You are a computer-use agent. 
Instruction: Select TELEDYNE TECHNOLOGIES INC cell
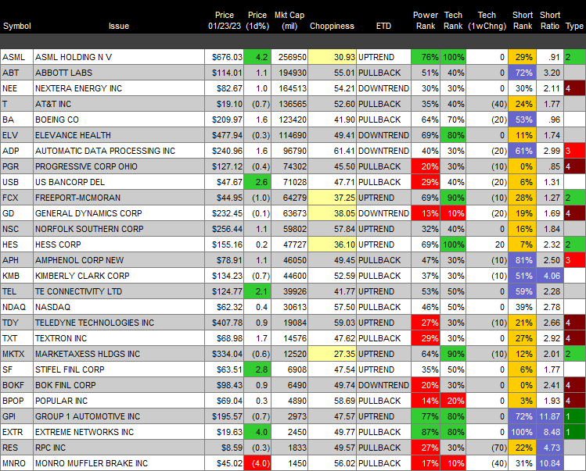pyautogui.click(x=119, y=323)
